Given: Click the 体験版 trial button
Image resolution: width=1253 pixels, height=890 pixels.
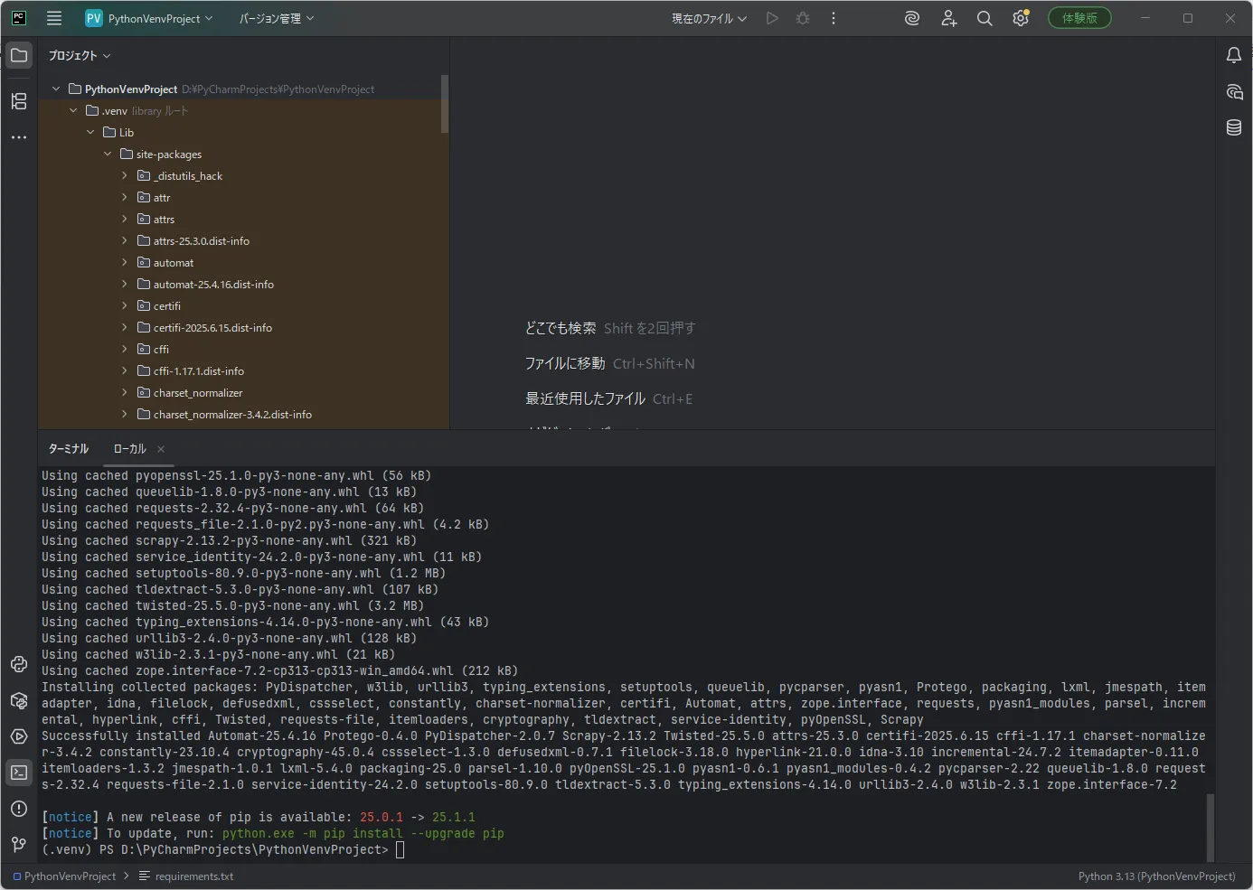Looking at the screenshot, I should [1079, 18].
